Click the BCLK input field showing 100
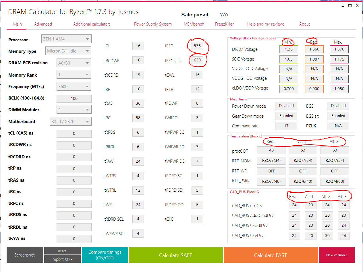This screenshot has height=272, width=363. point(74,98)
